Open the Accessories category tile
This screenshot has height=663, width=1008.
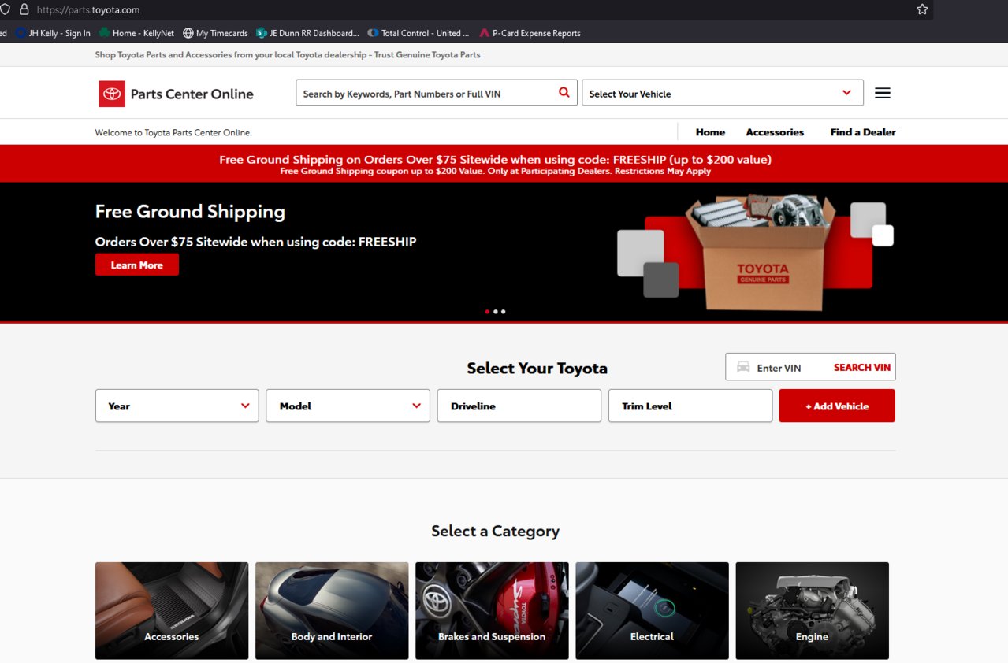click(172, 610)
